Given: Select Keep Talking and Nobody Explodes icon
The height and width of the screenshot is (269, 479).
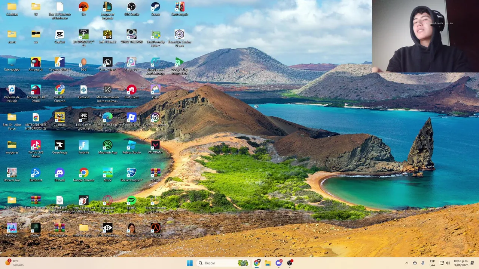Looking at the screenshot, I should pyautogui.click(x=83, y=204).
